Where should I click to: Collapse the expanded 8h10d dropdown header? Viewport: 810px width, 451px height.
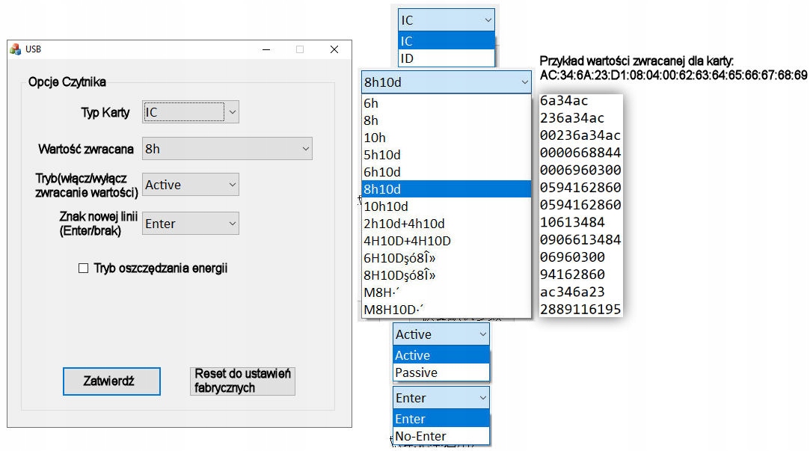[446, 82]
